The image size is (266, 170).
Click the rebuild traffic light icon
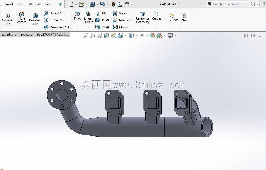pyautogui.click(x=113, y=4)
